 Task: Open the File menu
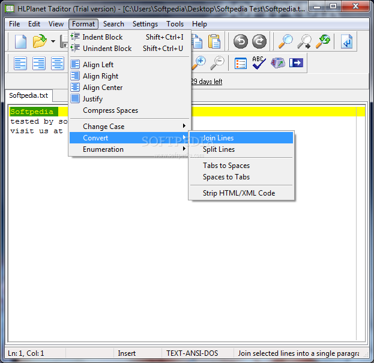click(14, 24)
